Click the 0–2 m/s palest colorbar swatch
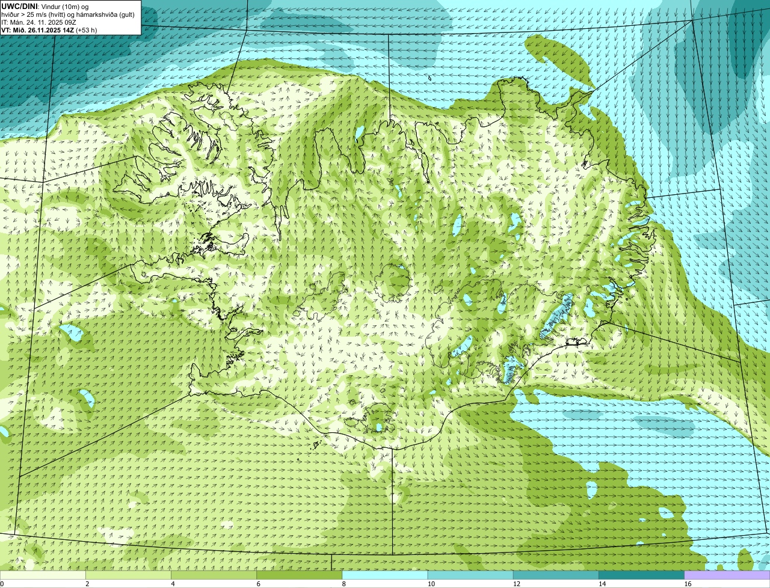The image size is (770, 588). 43,575
